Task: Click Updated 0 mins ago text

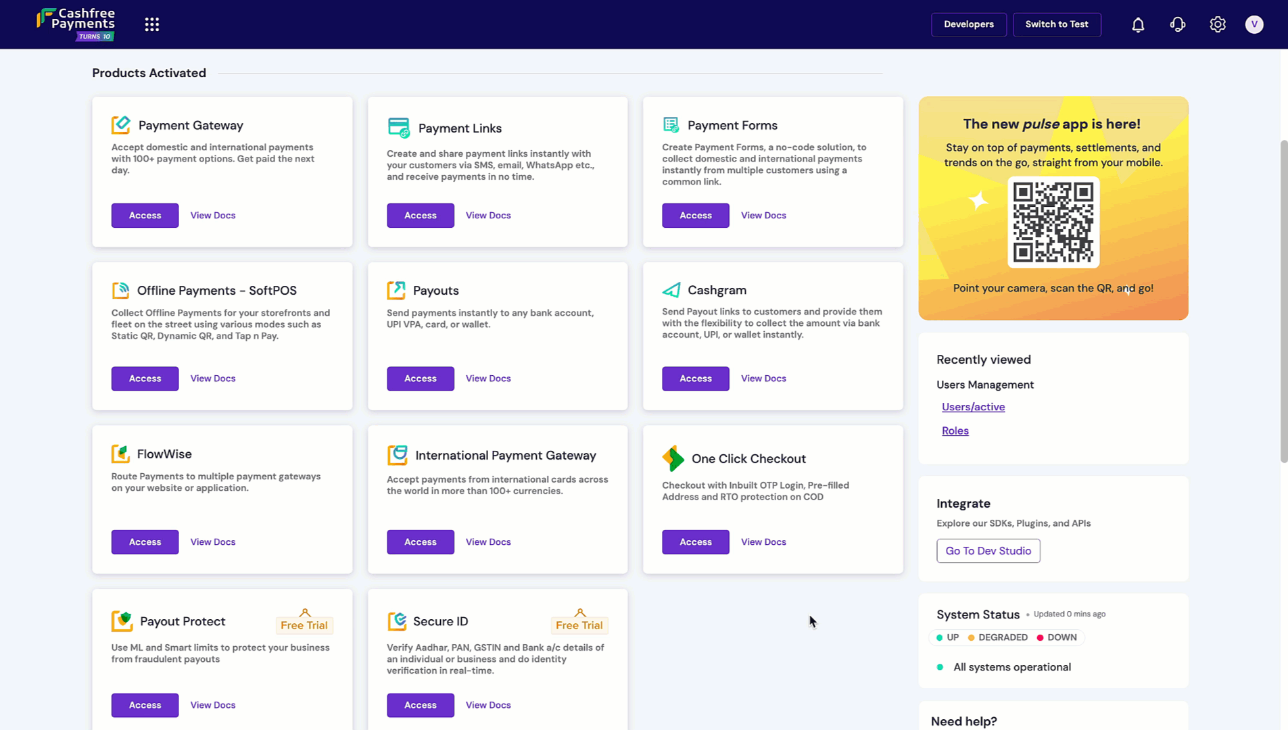Action: click(x=1069, y=614)
